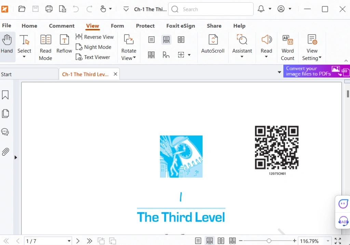Screen dimensions: 350x245
Task: Click into the Search field
Action: click(x=211, y=9)
